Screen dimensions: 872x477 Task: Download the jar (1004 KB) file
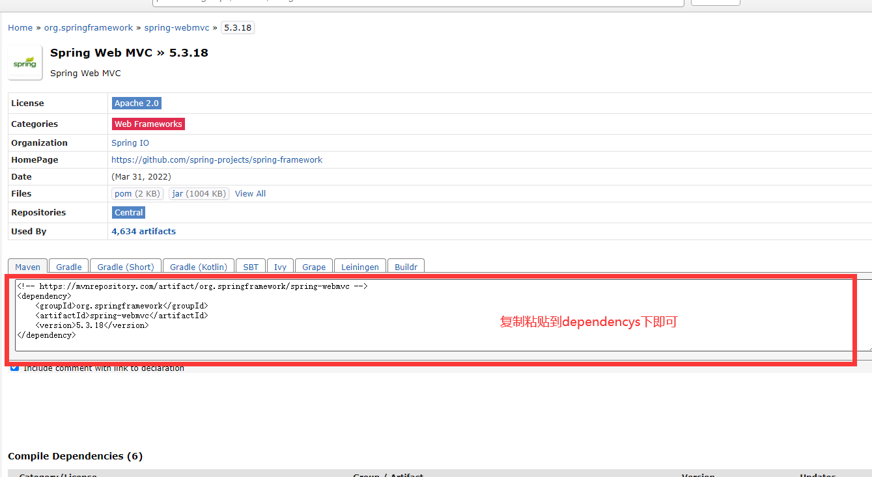199,193
